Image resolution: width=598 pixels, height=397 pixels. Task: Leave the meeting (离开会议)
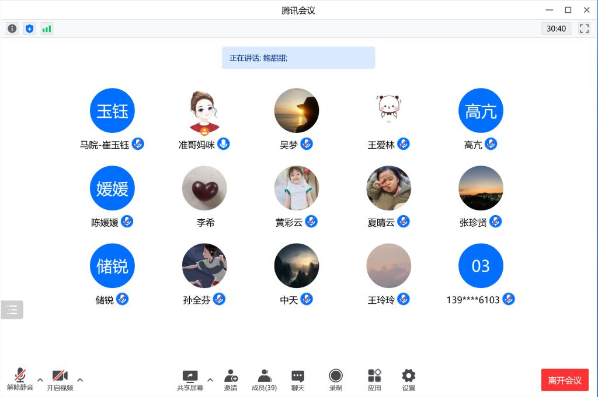coord(564,380)
